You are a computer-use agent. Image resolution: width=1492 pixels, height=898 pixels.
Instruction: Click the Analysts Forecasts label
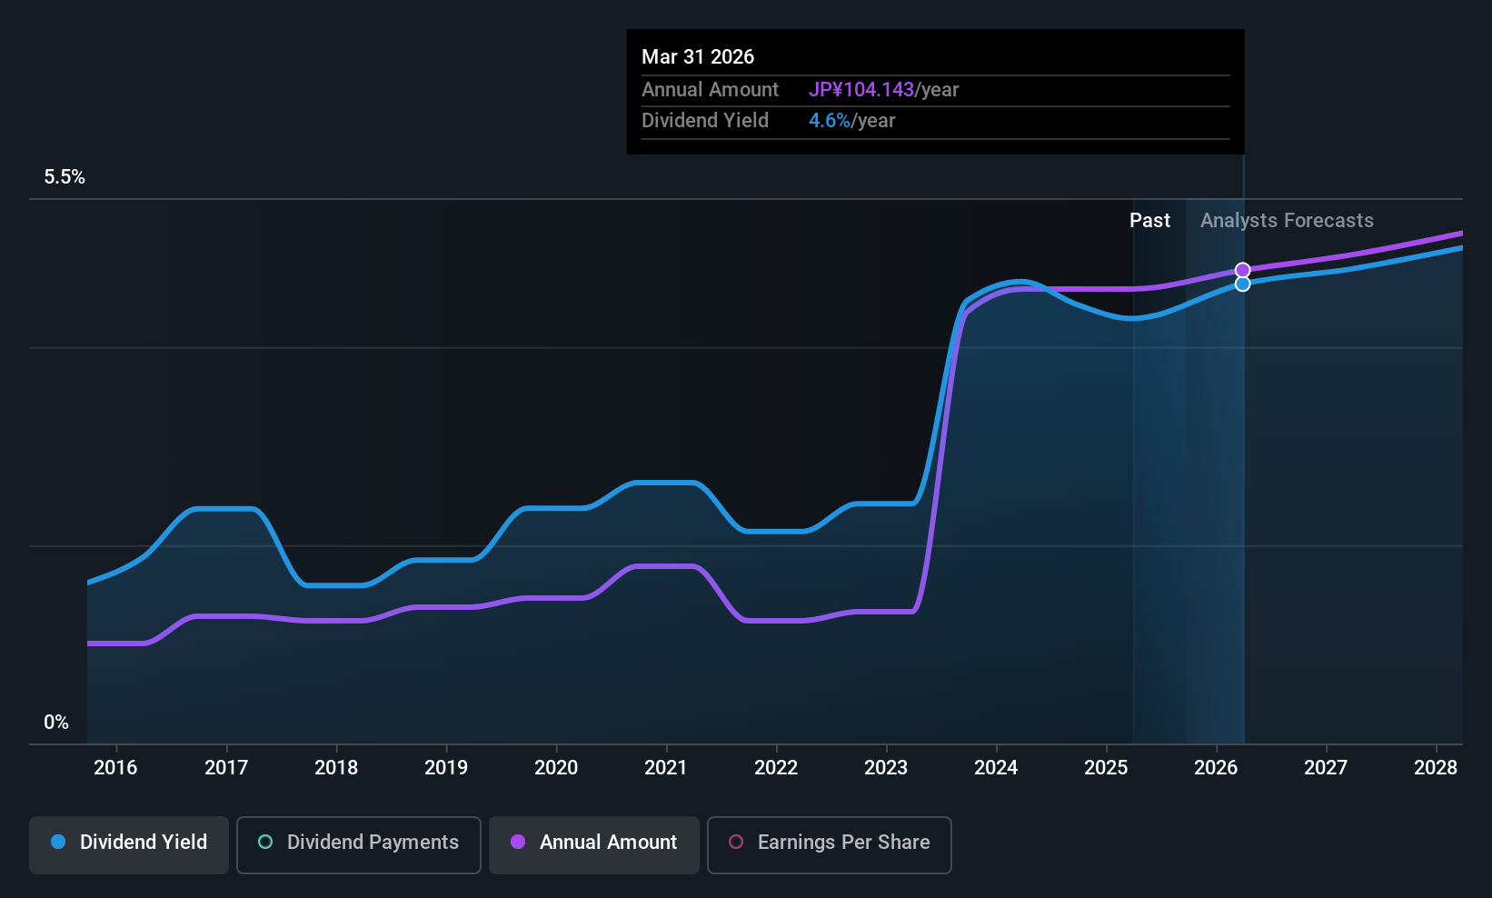click(x=1287, y=221)
